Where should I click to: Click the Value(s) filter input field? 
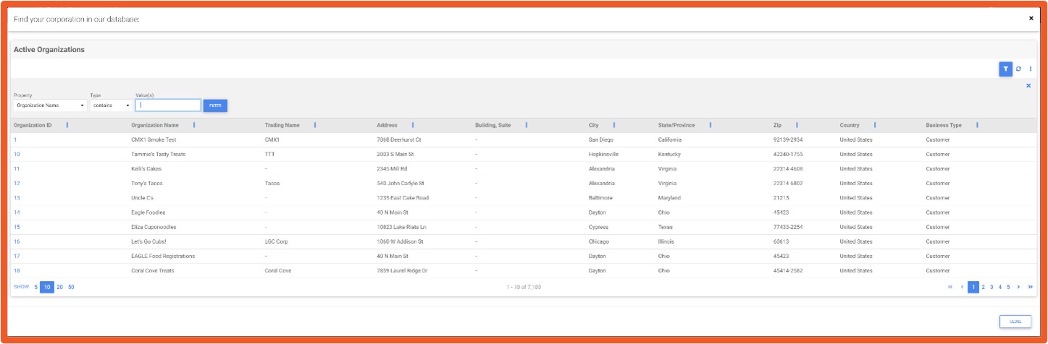(x=168, y=106)
